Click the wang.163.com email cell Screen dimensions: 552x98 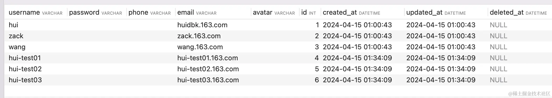[x=200, y=47]
